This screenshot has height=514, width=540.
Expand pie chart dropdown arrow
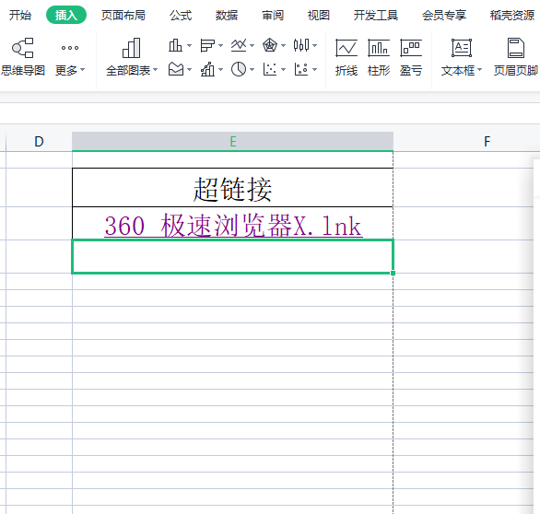pos(252,69)
